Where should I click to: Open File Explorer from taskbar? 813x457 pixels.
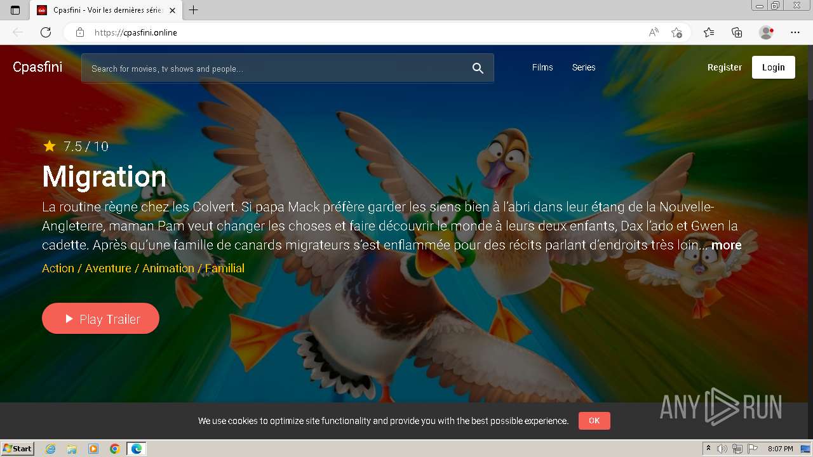coord(72,449)
